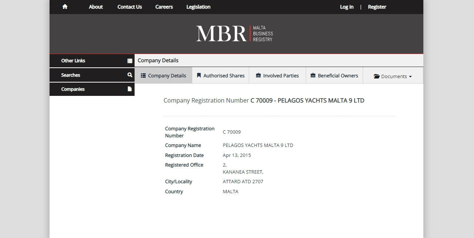The width and height of the screenshot is (474, 238).
Task: Switch to the Authorised Shares tab
Action: coord(224,76)
